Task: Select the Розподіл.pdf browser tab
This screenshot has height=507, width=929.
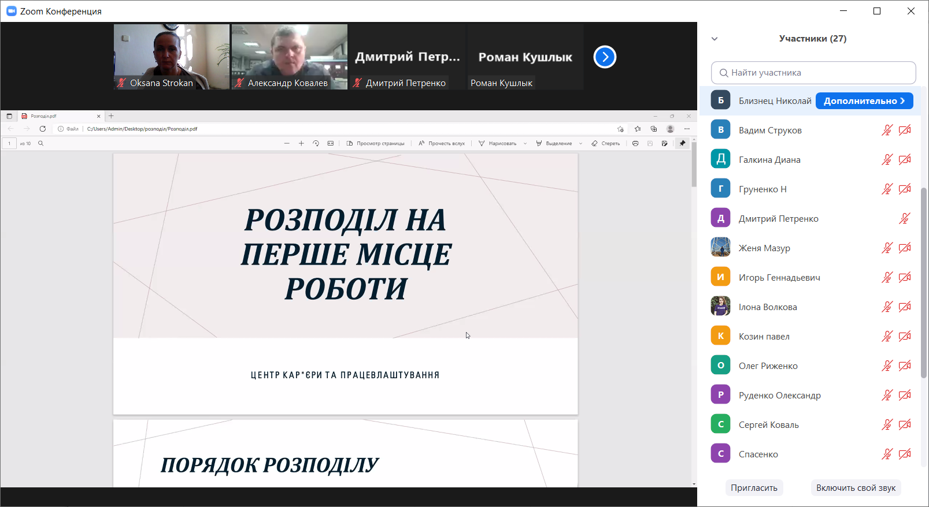Action: click(58, 116)
